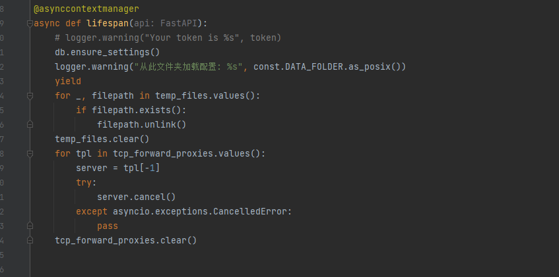This screenshot has height=277, width=559.
Task: Click the server = tpl[-1] assignment
Action: click(118, 168)
